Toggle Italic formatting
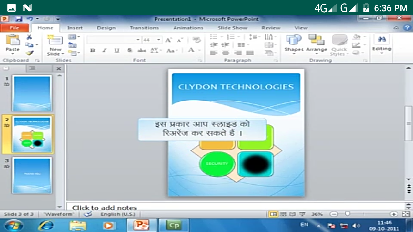Screen dimensions: 413x232 coord(105,51)
